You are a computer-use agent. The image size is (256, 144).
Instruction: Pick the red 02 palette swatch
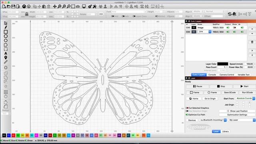13,135
